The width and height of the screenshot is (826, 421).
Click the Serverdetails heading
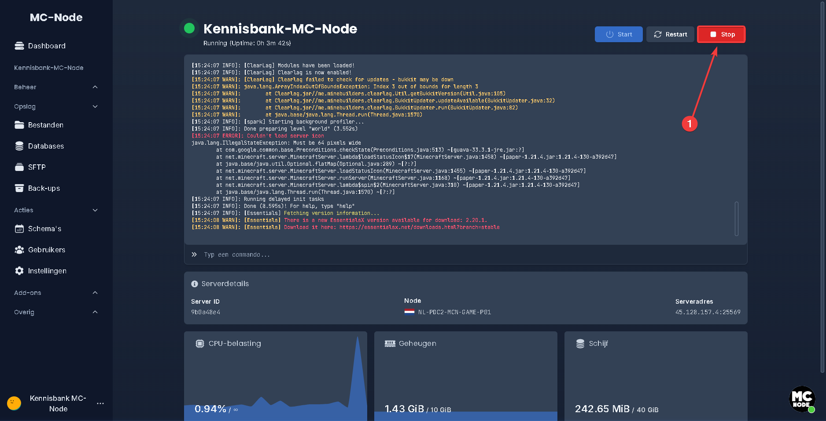(x=225, y=284)
